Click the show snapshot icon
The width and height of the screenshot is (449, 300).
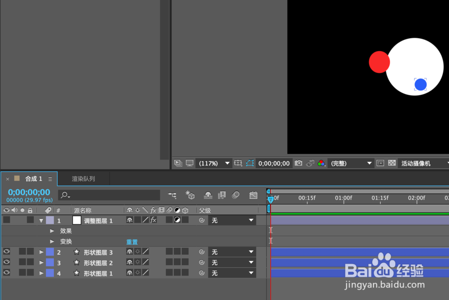310,163
